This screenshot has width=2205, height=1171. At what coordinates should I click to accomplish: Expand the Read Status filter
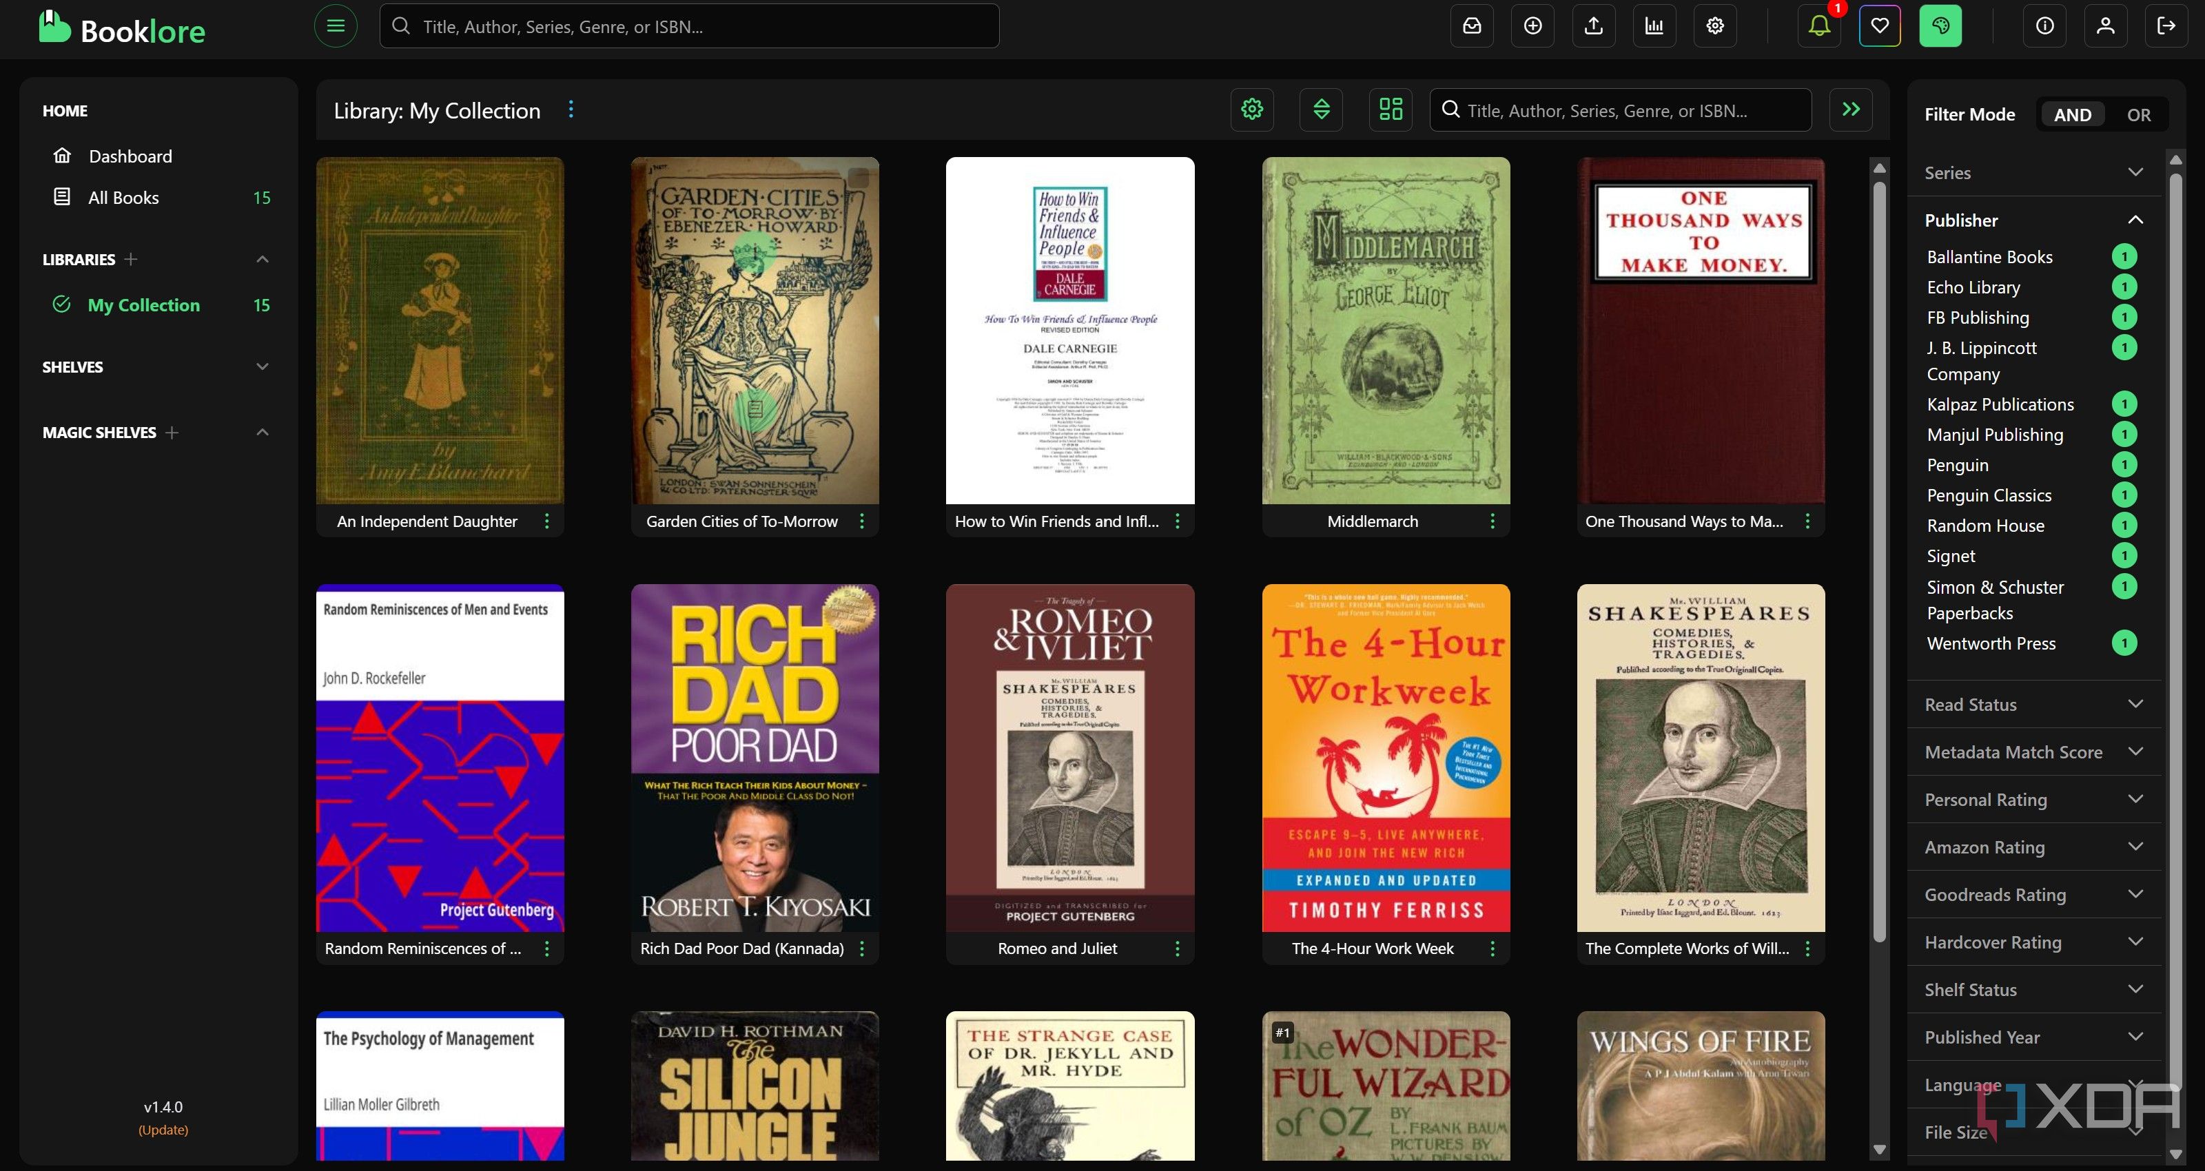pos(2034,705)
